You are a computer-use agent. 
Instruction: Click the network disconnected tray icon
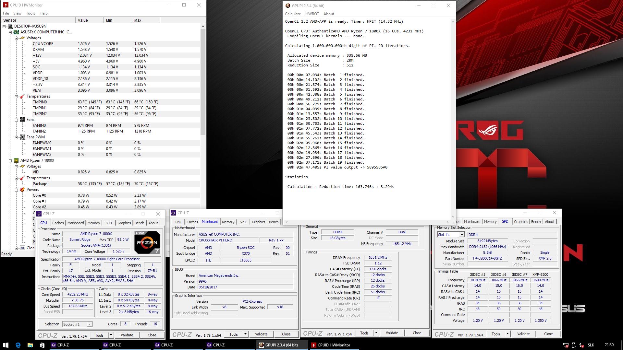566,345
